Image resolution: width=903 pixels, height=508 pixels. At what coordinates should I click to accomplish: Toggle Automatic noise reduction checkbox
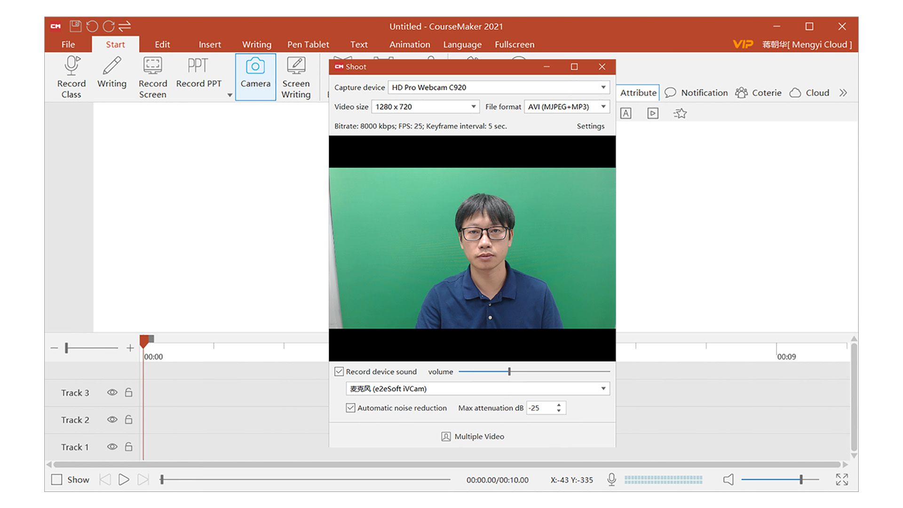point(350,408)
